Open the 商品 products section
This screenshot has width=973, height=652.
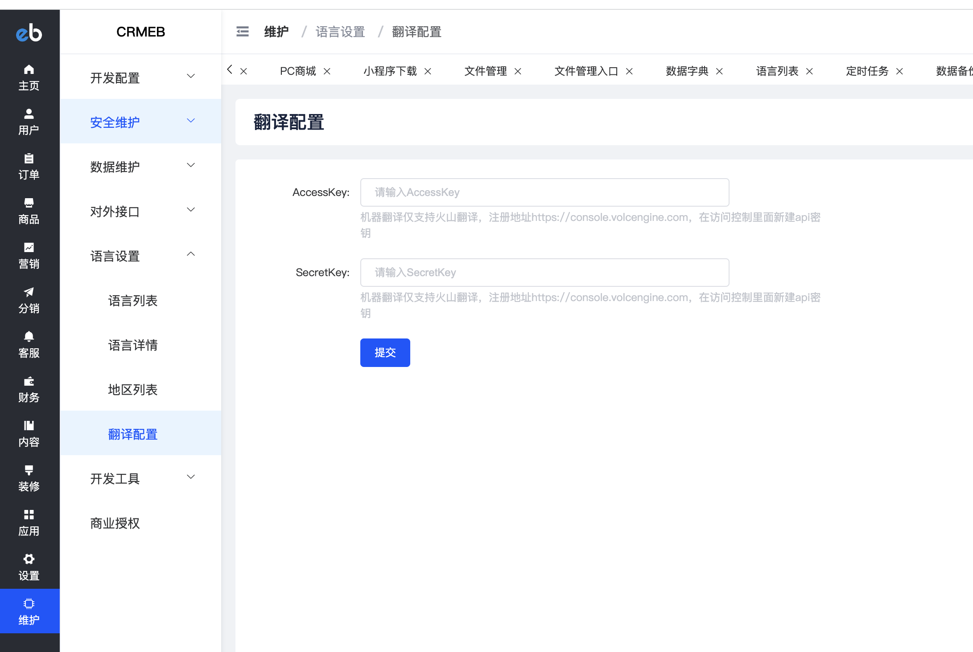pyautogui.click(x=29, y=211)
